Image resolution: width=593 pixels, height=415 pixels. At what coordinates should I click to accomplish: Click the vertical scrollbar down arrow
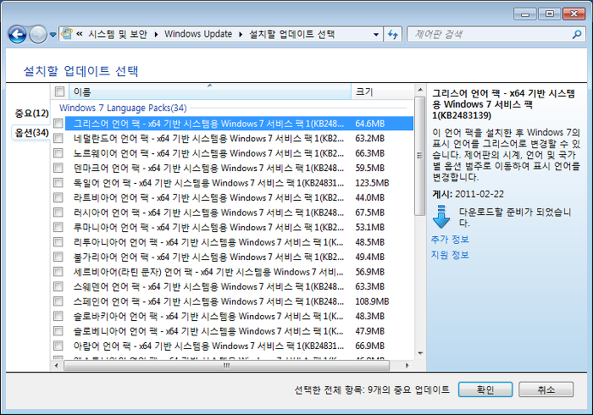pyautogui.click(x=420, y=353)
